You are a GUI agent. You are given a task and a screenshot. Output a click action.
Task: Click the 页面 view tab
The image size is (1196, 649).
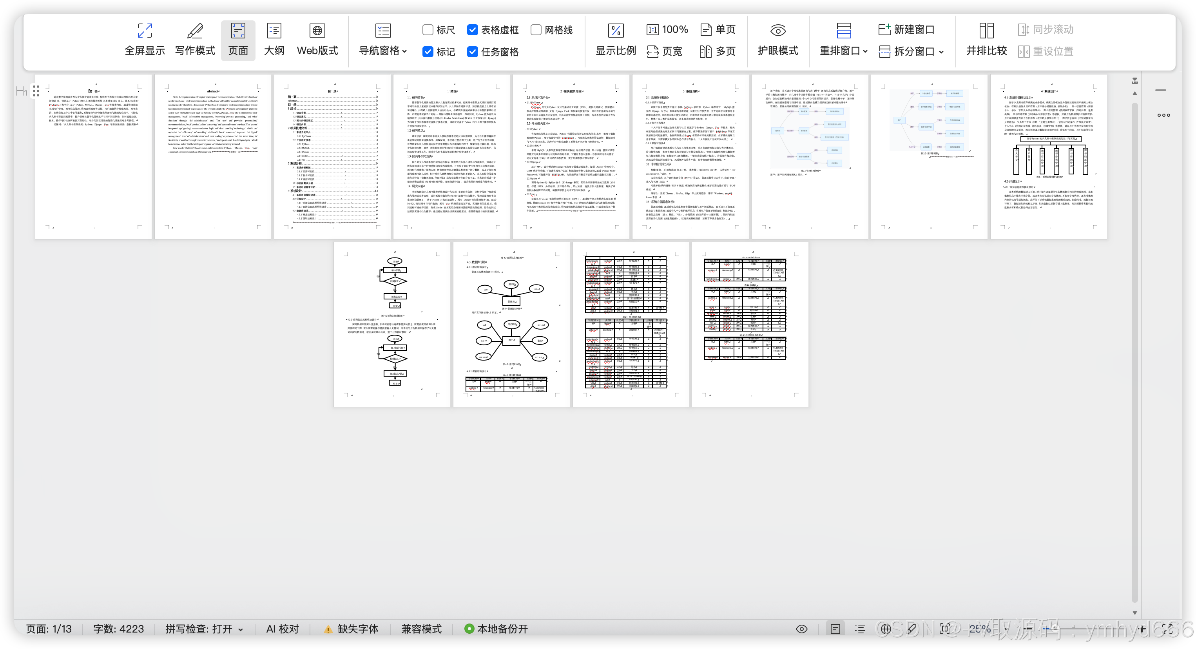tap(238, 40)
